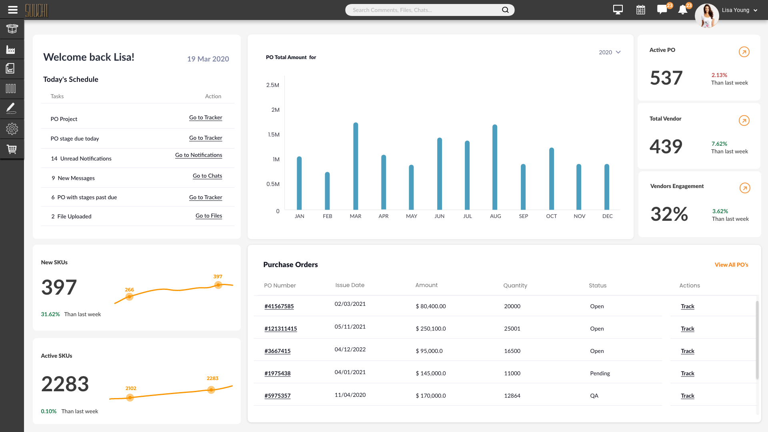
Task: Open Total Vendor arrow icon
Action: (744, 121)
